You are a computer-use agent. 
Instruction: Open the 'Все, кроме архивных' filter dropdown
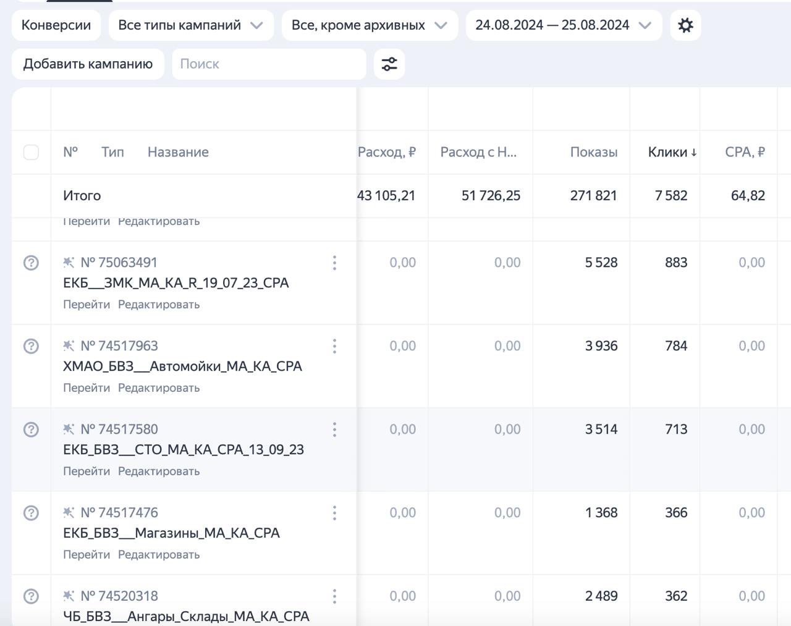pyautogui.click(x=369, y=25)
